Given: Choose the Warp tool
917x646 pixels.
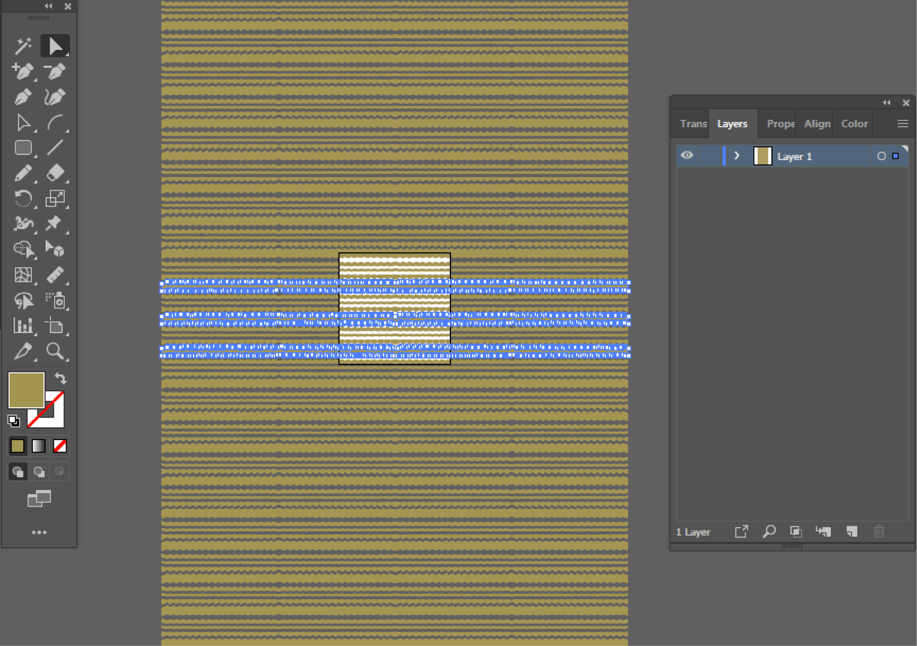Looking at the screenshot, I should click(23, 224).
